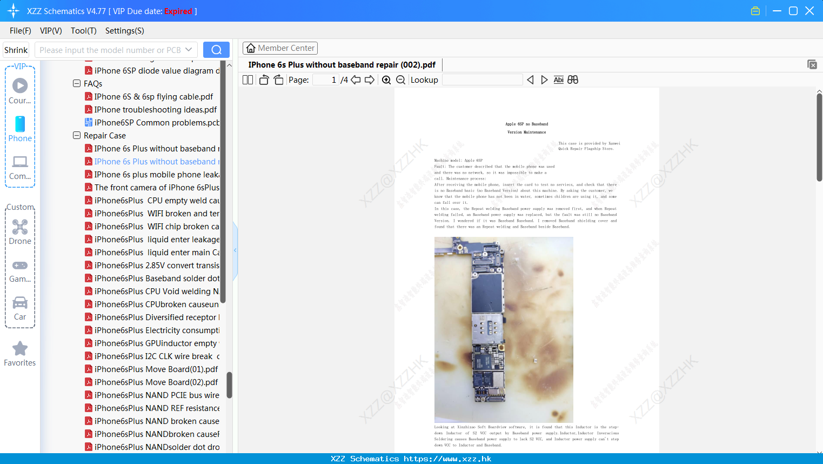Open the Courses sidebar icon
The height and width of the screenshot is (464, 823).
[20, 91]
